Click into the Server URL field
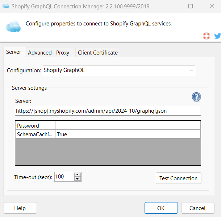221x217 pixels. click(108, 111)
